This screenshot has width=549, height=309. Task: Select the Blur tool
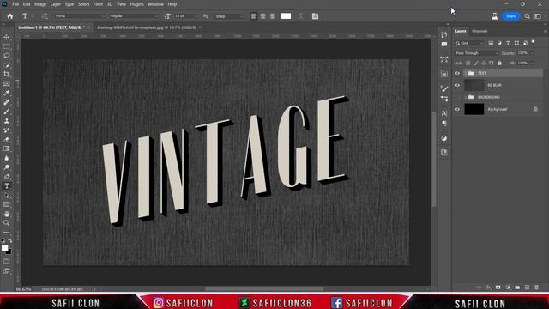click(x=7, y=158)
